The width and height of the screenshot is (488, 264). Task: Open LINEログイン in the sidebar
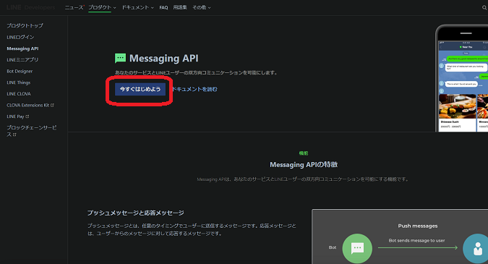[20, 37]
